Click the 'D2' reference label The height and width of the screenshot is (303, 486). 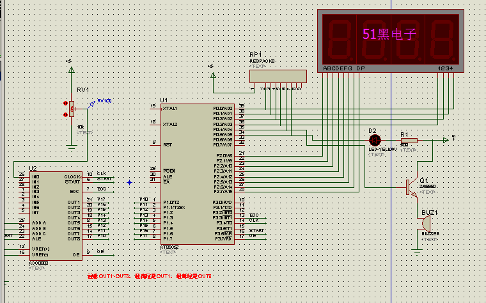coord(372,131)
